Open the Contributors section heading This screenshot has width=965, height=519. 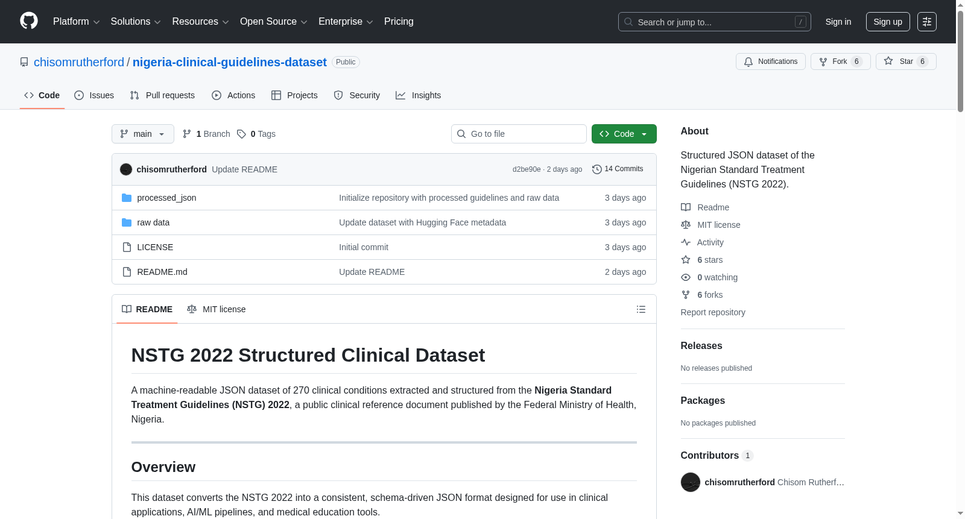point(717,456)
